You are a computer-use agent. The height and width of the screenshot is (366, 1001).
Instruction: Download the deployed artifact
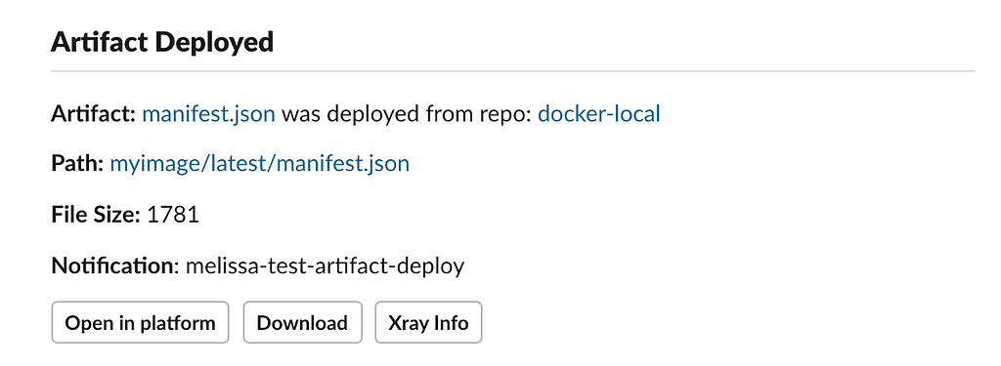[x=303, y=323]
